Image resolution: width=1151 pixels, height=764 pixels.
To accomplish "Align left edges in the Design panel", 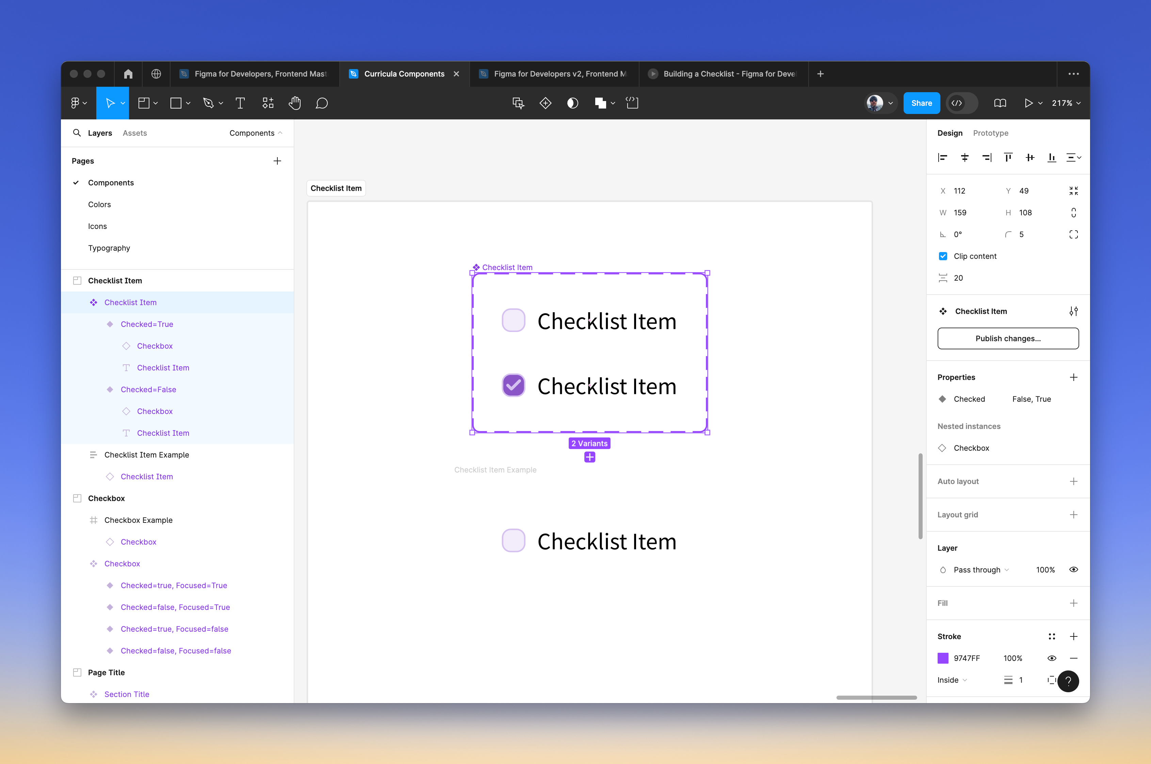I will pos(943,157).
